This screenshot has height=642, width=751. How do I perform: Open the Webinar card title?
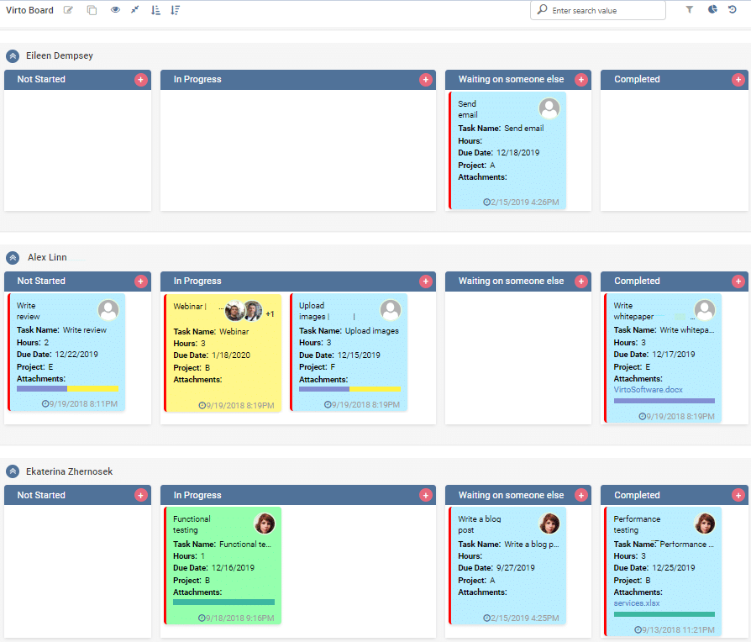pyautogui.click(x=189, y=307)
